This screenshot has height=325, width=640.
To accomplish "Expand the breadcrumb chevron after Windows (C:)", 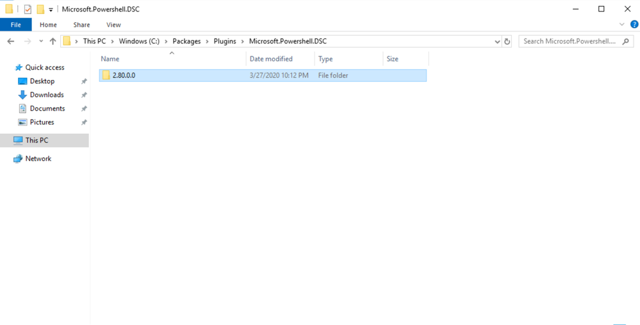I will point(166,41).
